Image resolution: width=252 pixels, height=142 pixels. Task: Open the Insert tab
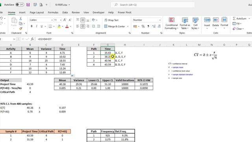(x=22, y=12)
